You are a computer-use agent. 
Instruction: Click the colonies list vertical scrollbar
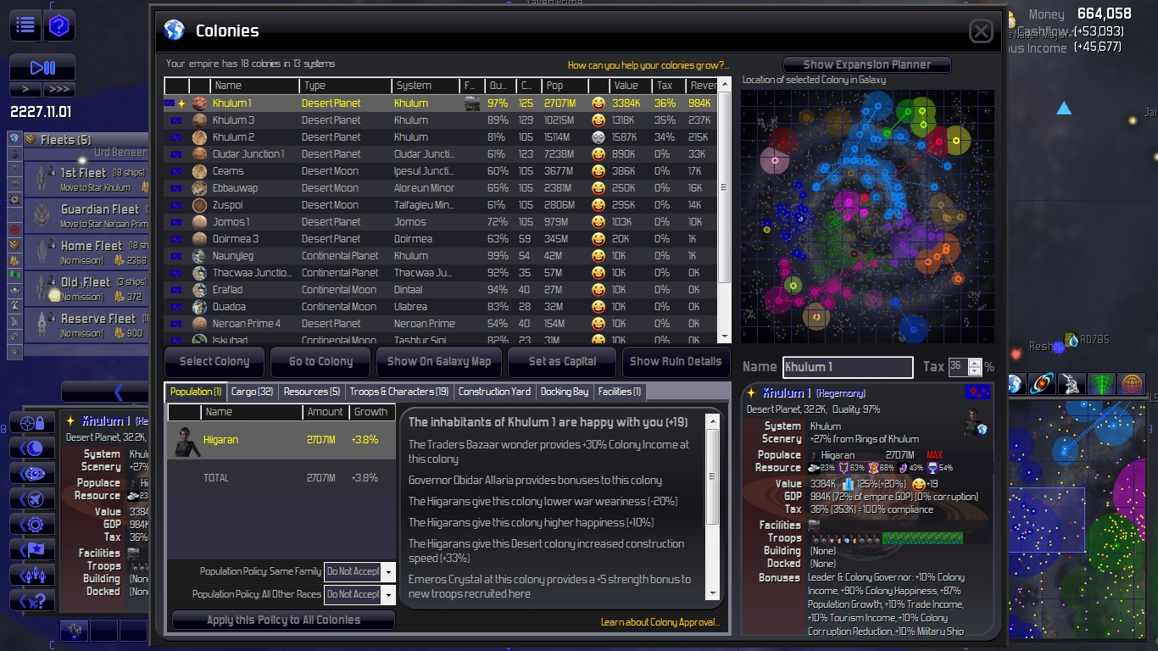click(x=724, y=212)
